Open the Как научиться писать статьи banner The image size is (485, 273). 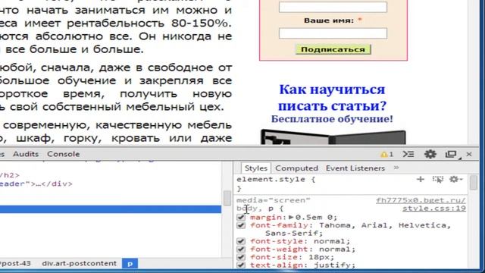pyautogui.click(x=332, y=97)
